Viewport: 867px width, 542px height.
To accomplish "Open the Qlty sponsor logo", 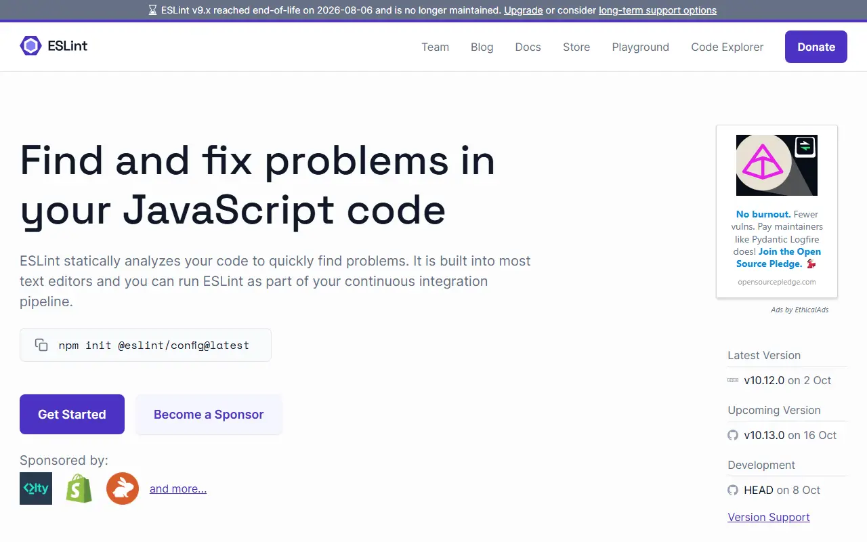I will pos(36,488).
